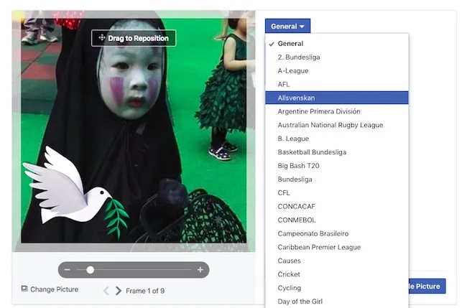Open the General category dropdown
The image size is (467, 308).
click(x=287, y=27)
